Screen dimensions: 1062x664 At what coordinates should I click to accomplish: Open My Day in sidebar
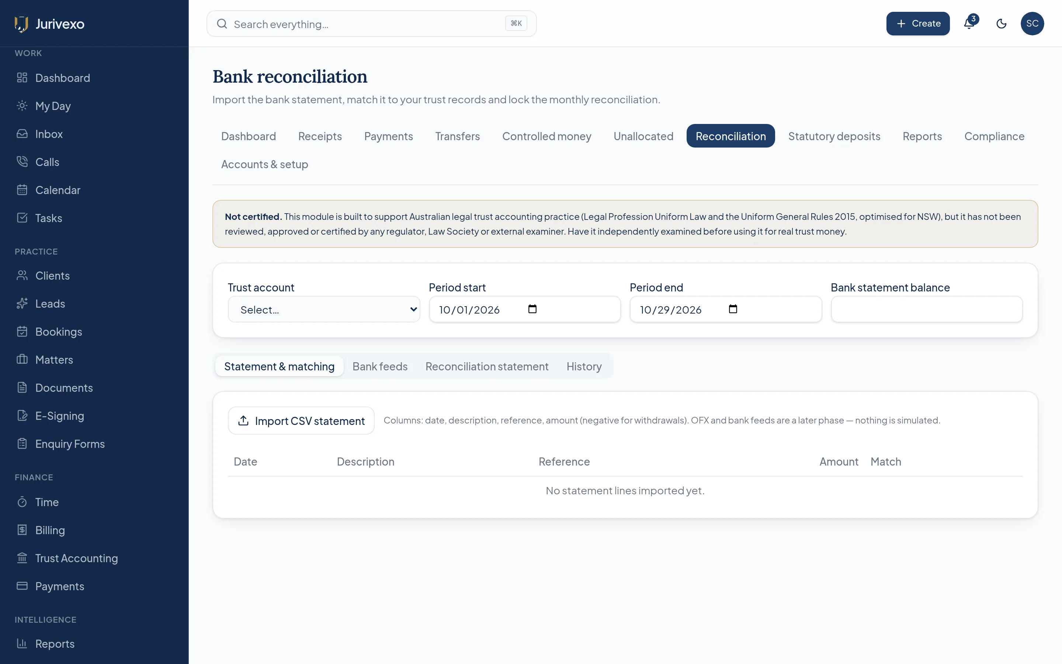point(94,106)
